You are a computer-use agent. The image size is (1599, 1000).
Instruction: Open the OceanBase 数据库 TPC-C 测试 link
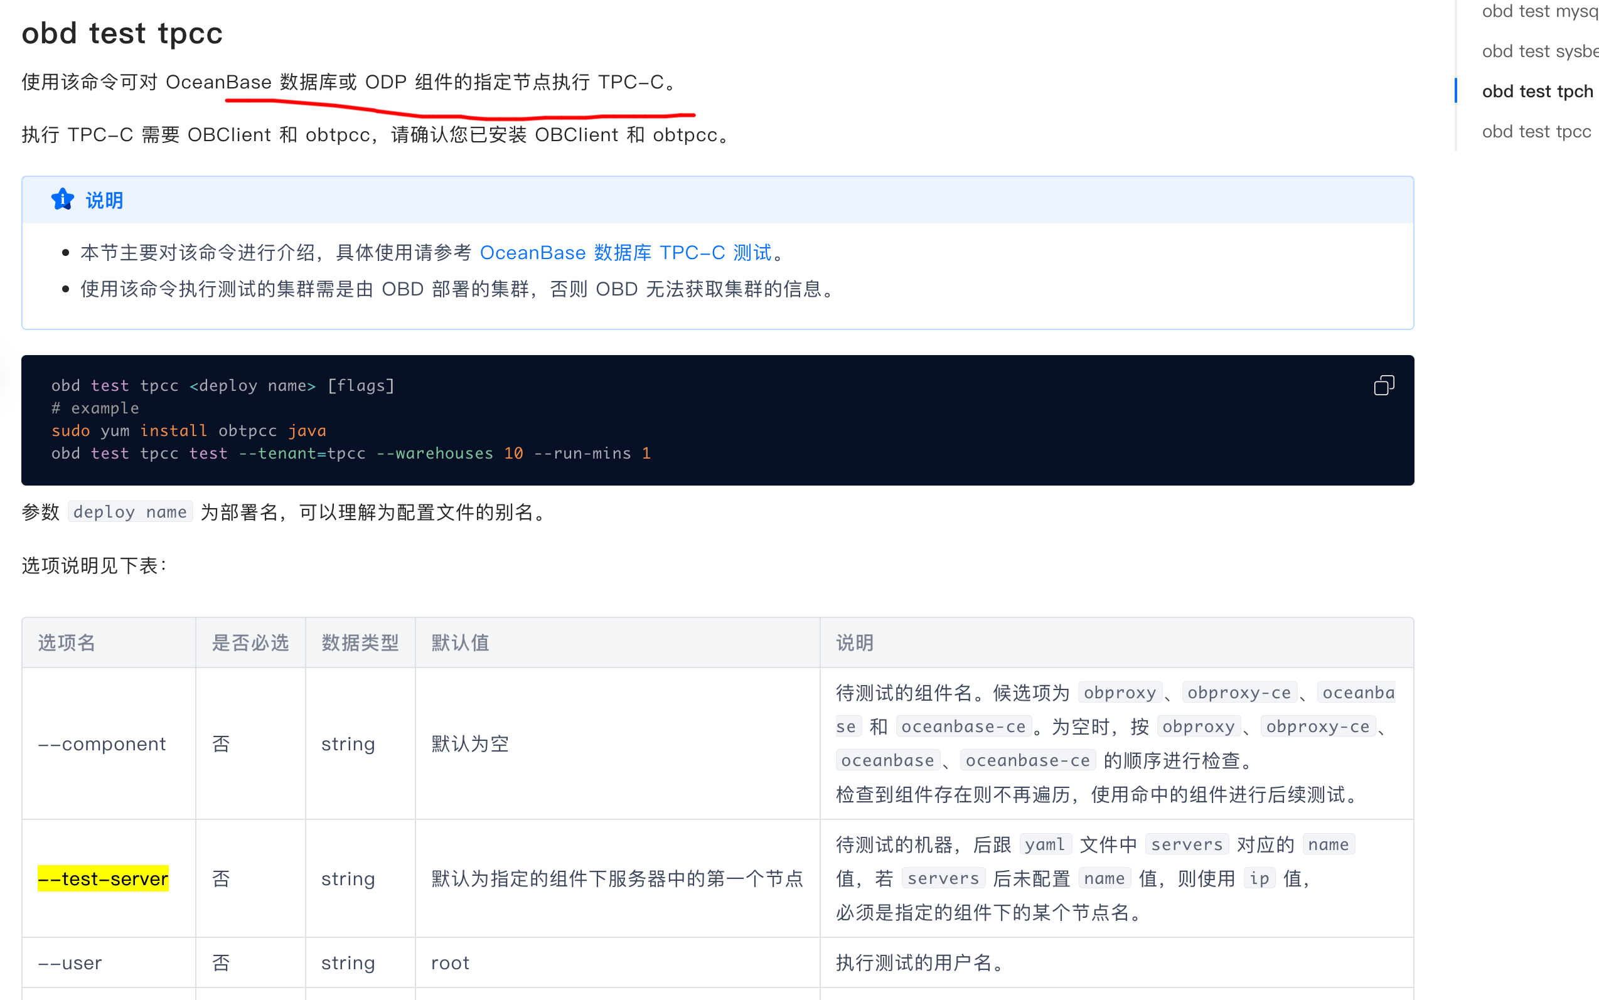(x=625, y=253)
